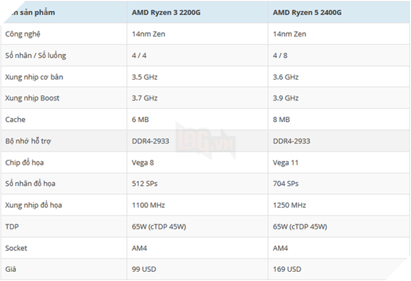Select 'DDR4-2933' in the Ryzen 5 column

[292, 141]
